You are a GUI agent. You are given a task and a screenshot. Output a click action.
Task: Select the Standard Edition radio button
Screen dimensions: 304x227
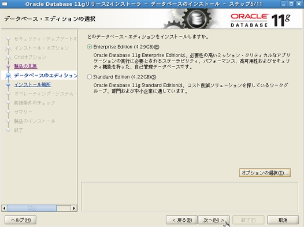(90, 77)
